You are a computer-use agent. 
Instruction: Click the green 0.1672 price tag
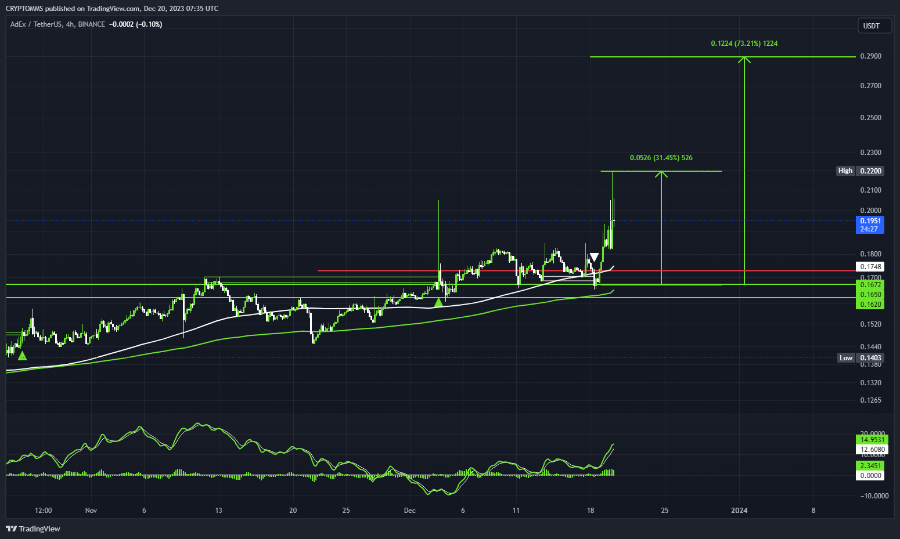tap(870, 285)
